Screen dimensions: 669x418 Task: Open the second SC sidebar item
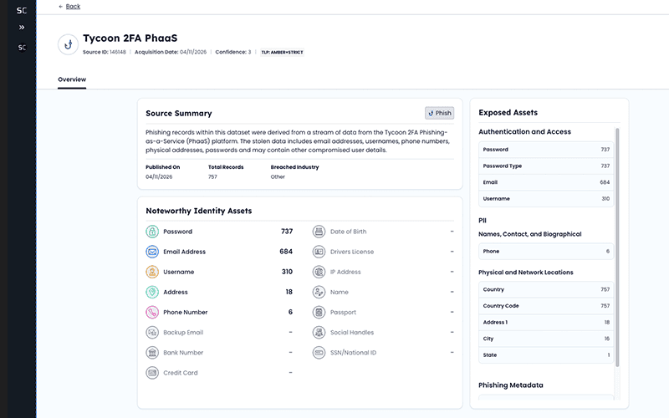click(22, 48)
